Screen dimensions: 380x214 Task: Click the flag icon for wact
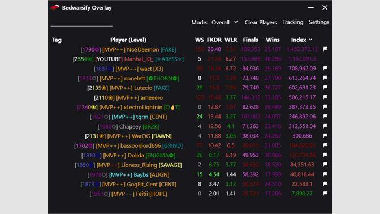pyautogui.click(x=325, y=68)
